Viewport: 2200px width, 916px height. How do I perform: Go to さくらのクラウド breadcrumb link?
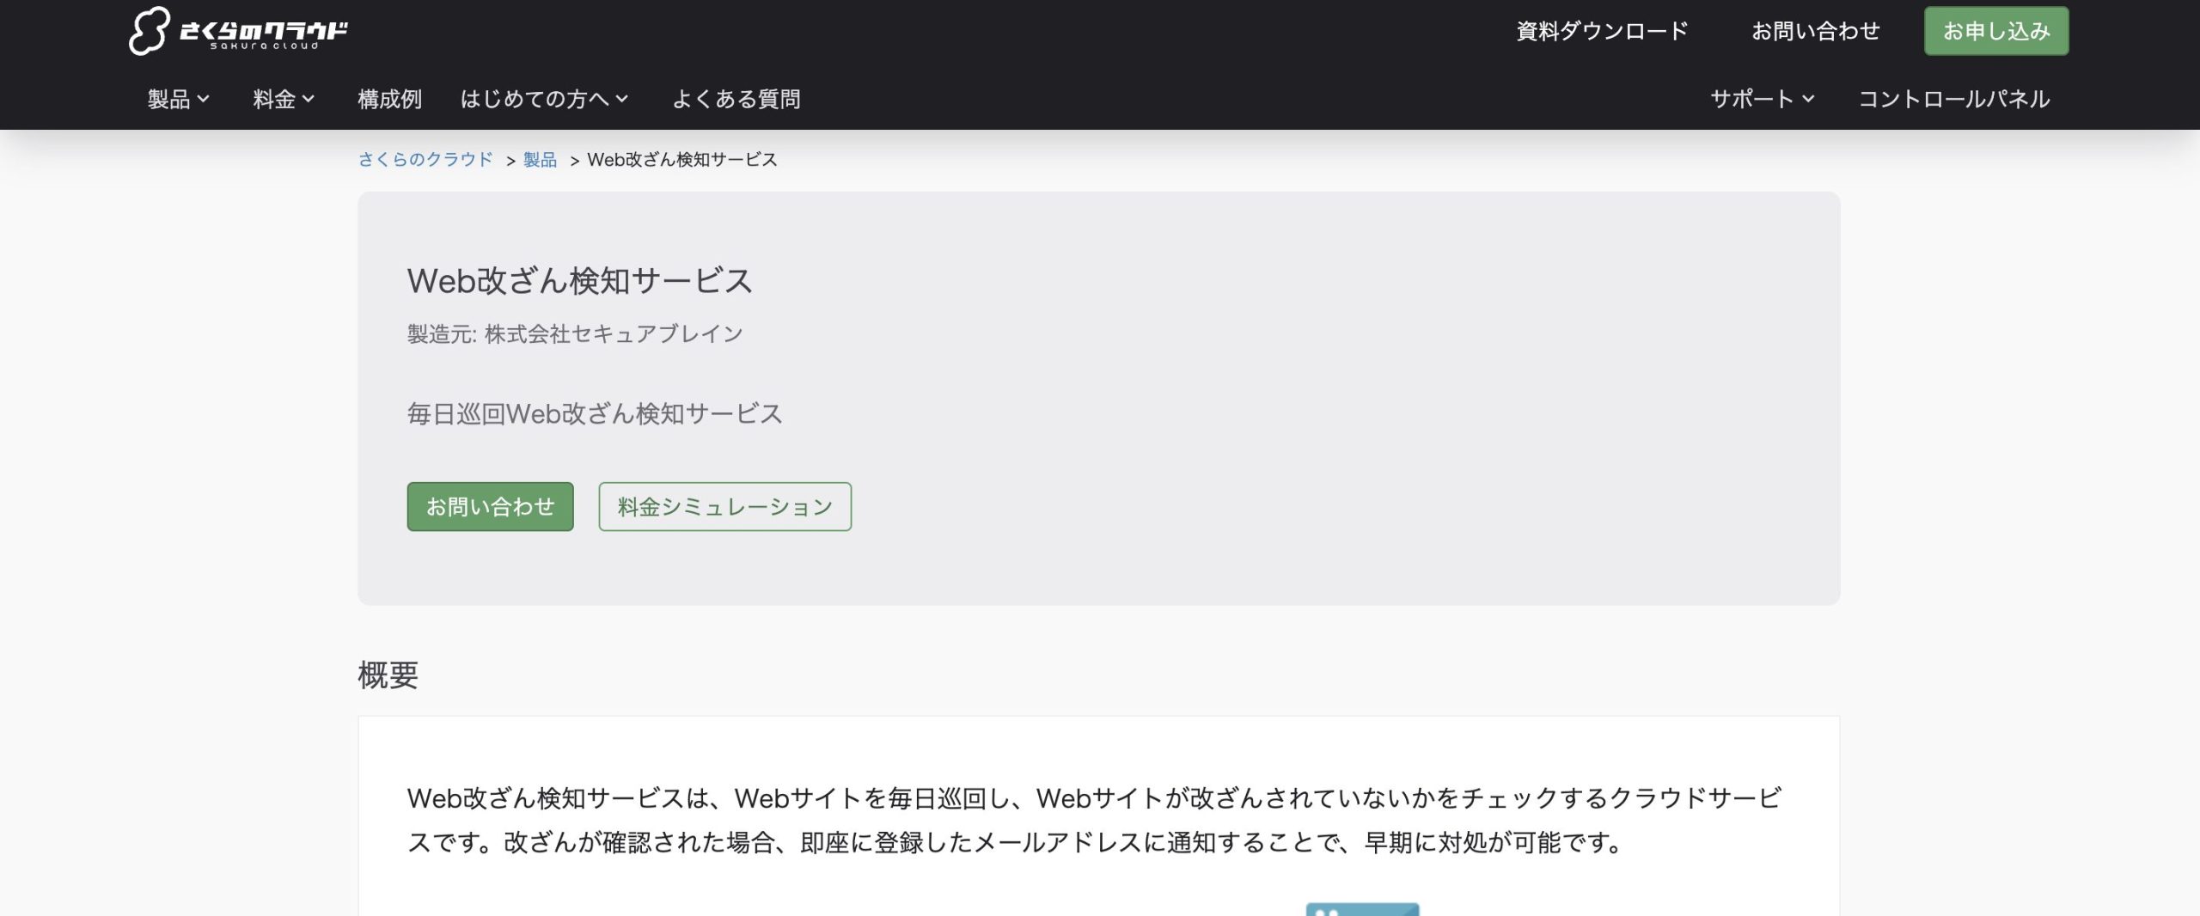click(425, 160)
